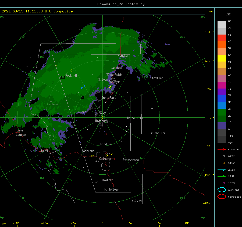Click the yellow diamond marker above Calgary
Image resolution: width=242 pixels, height=227 pixels.
click(x=106, y=155)
